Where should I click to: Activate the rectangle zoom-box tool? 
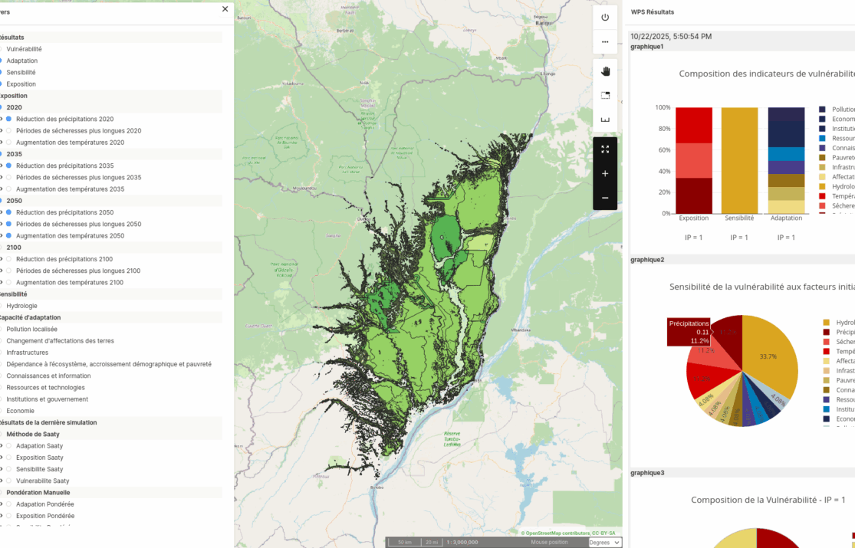click(605, 96)
